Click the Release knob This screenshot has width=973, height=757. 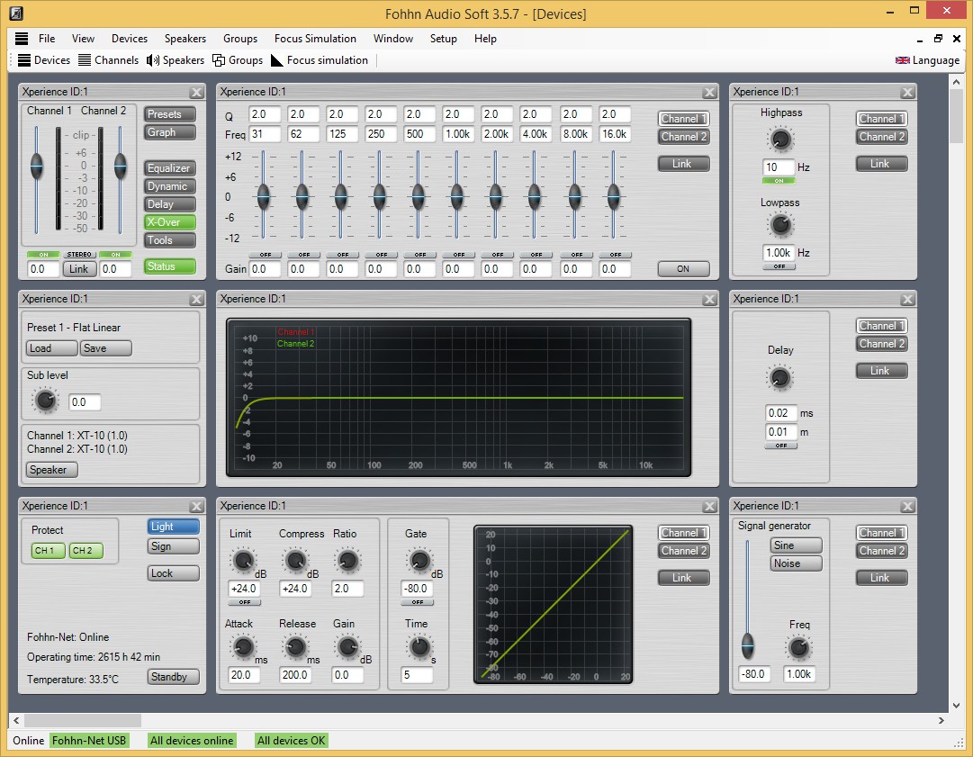point(295,647)
